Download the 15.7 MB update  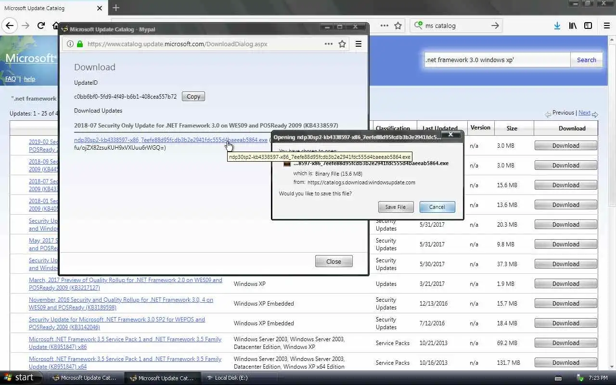tap(565, 303)
